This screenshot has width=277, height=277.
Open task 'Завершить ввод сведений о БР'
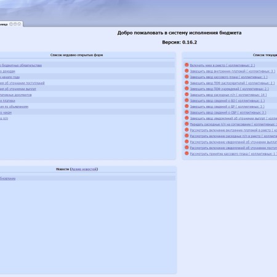coord(227,106)
